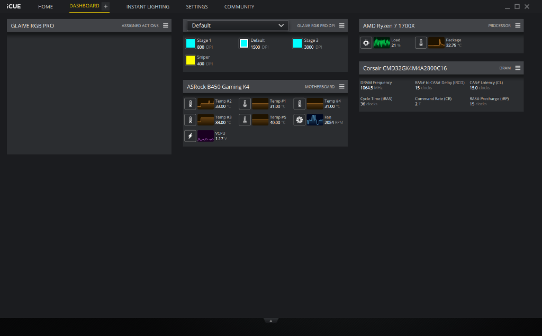Add a new dashboard with plus button
This screenshot has width=542, height=336.
[x=106, y=6]
